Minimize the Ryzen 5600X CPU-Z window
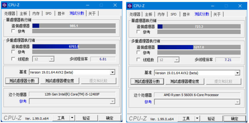Viewport: 249px width, 123px height. click(213, 6)
